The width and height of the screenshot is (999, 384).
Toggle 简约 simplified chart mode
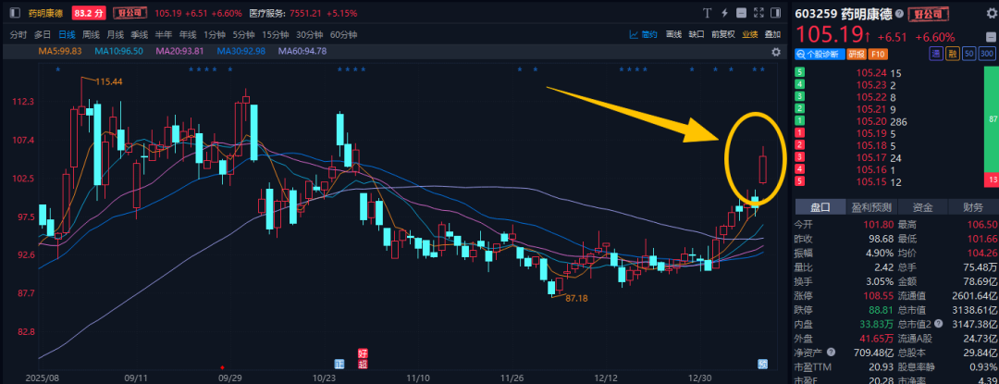tap(645, 34)
